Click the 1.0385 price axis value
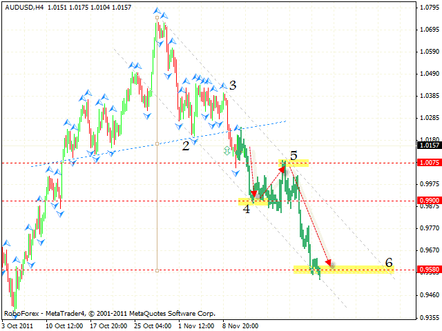 point(430,96)
